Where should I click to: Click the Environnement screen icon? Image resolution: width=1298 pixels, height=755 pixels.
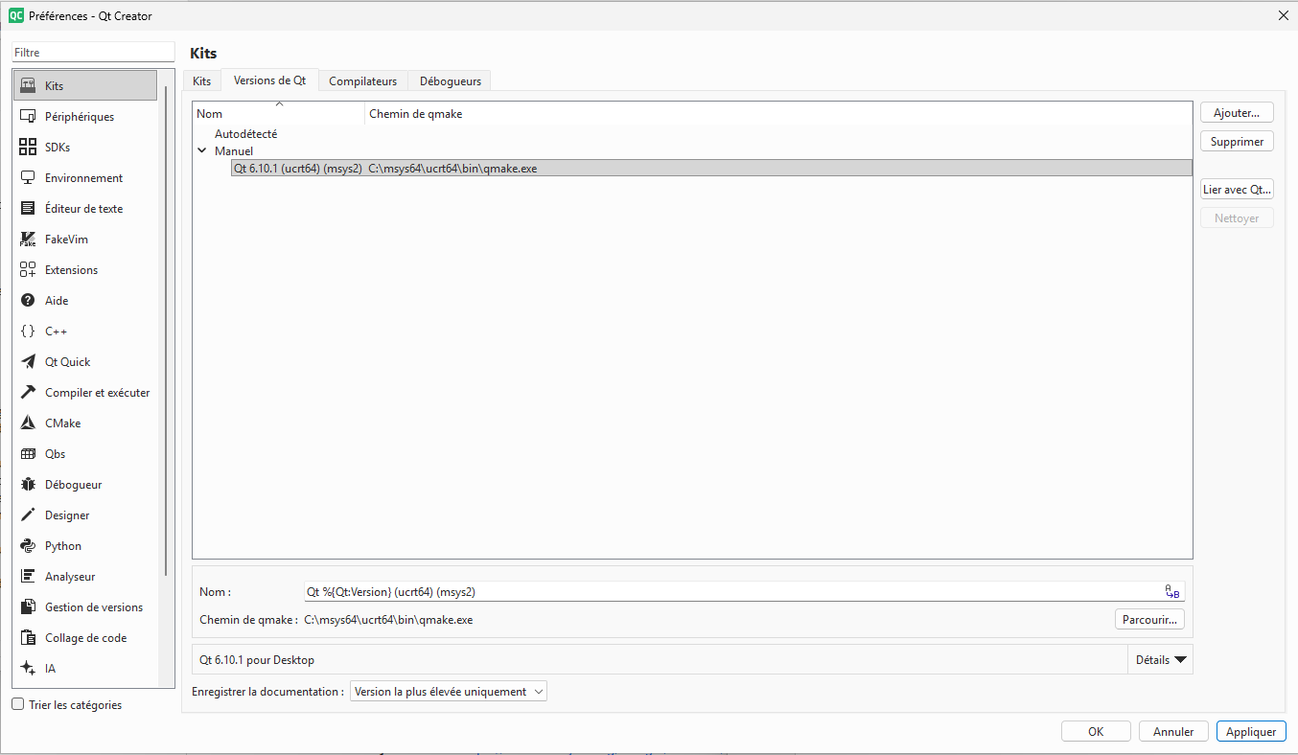[x=28, y=177]
